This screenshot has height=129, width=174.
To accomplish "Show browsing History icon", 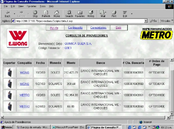I will [x=91, y=14].
